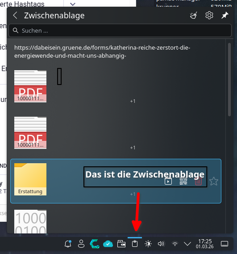Clear clipboard history with the broom icon
237x254 pixels.
pyautogui.click(x=193, y=16)
